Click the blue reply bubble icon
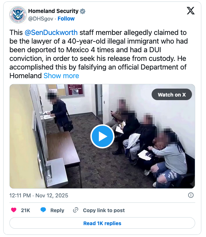 tap(43, 210)
